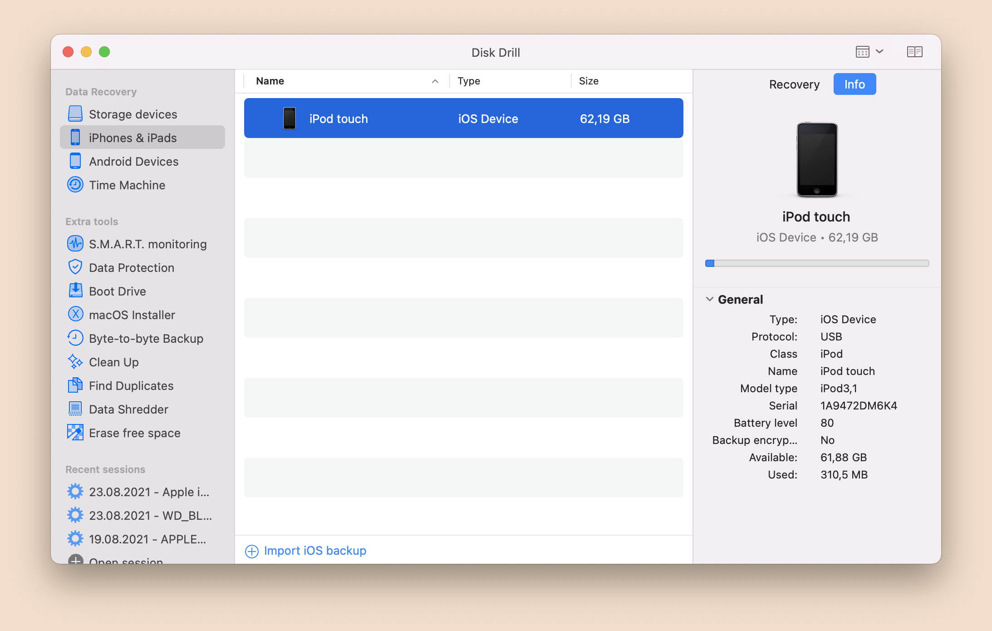This screenshot has height=631, width=992.
Task: Open recent session 23.08.2021 - WD_BL...
Action: tap(142, 515)
